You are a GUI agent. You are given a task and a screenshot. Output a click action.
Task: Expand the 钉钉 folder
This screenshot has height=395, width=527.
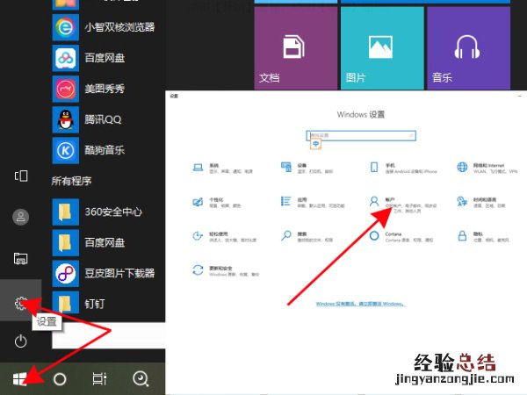pos(79,304)
